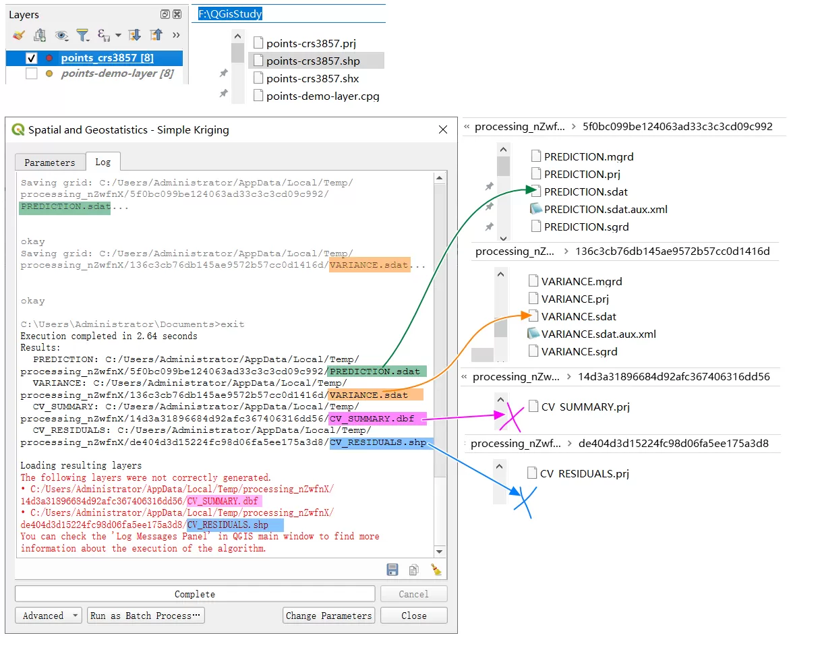Image resolution: width=820 pixels, height=652 pixels.
Task: Click the Manage Map Themes eye icon
Action: [61, 35]
